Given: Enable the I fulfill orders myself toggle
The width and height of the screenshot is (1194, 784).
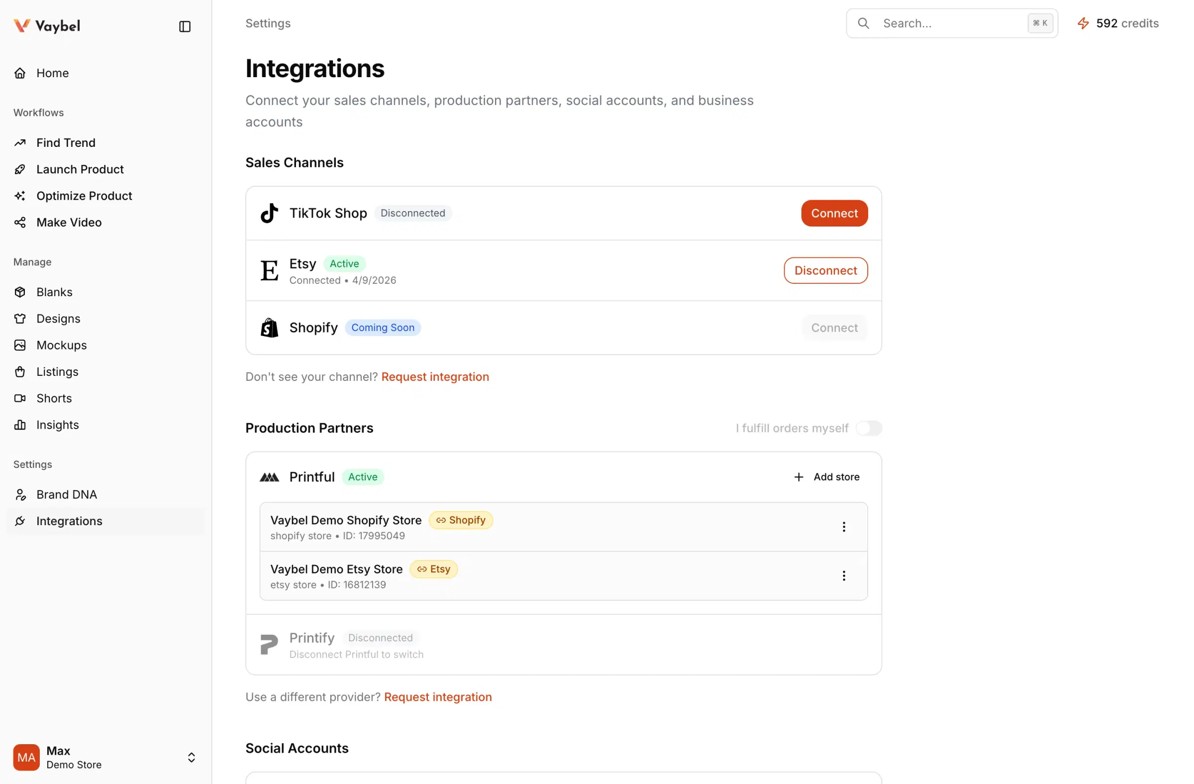Looking at the screenshot, I should 869,428.
